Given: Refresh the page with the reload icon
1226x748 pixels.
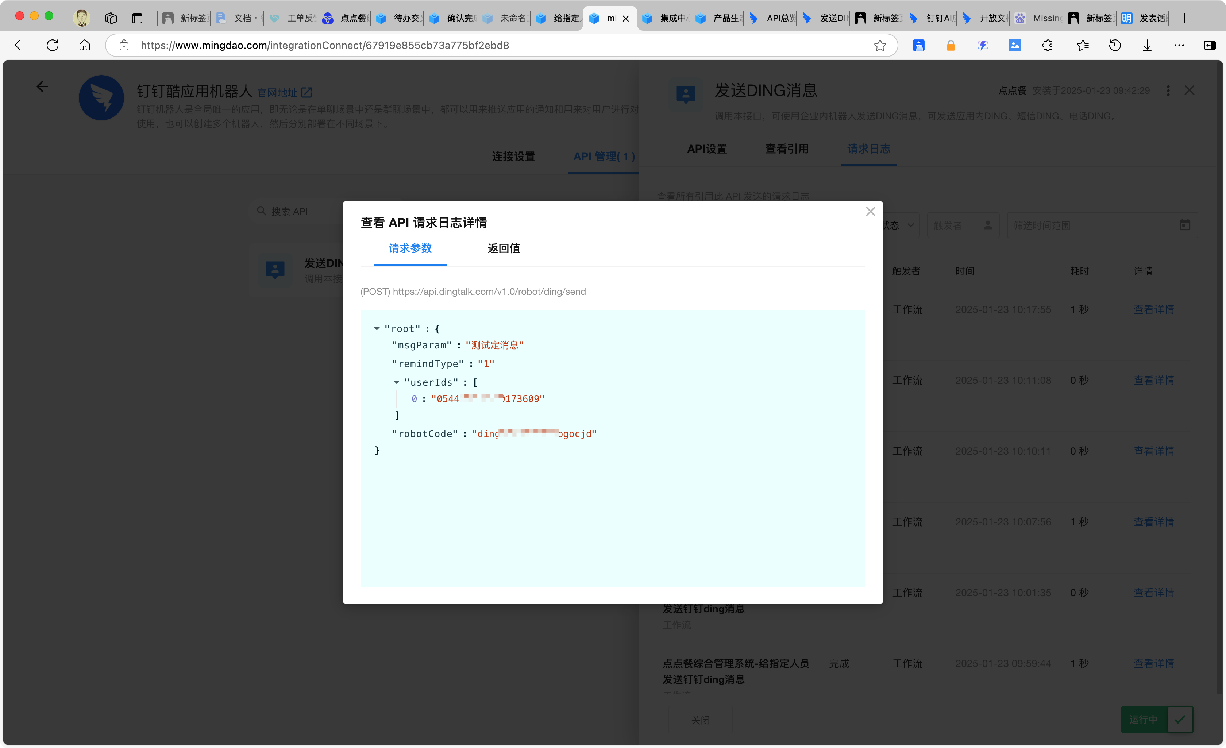Looking at the screenshot, I should tap(52, 45).
